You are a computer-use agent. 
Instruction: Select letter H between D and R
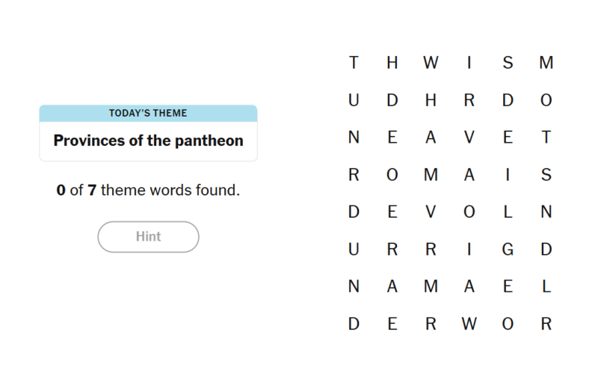pos(431,101)
